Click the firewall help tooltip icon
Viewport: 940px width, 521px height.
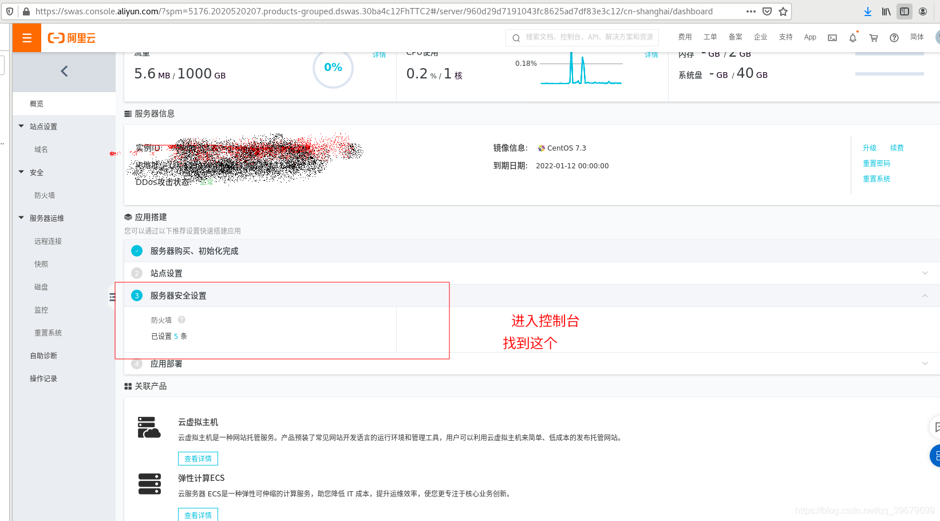point(181,320)
